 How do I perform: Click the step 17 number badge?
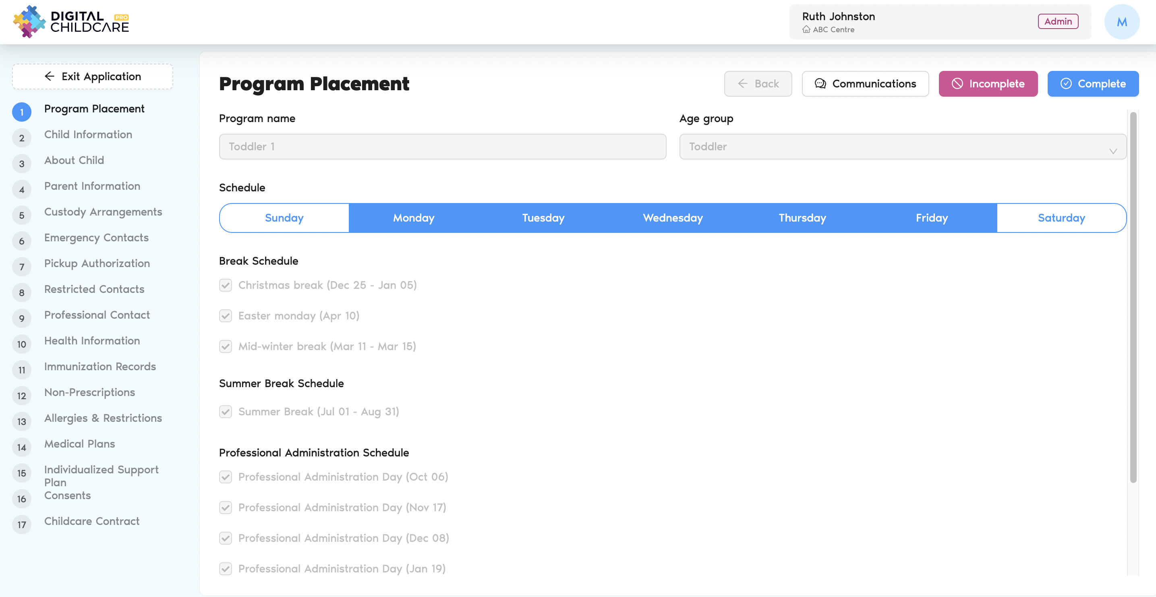[21, 525]
